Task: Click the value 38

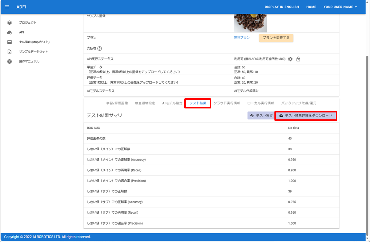Action: (x=290, y=149)
